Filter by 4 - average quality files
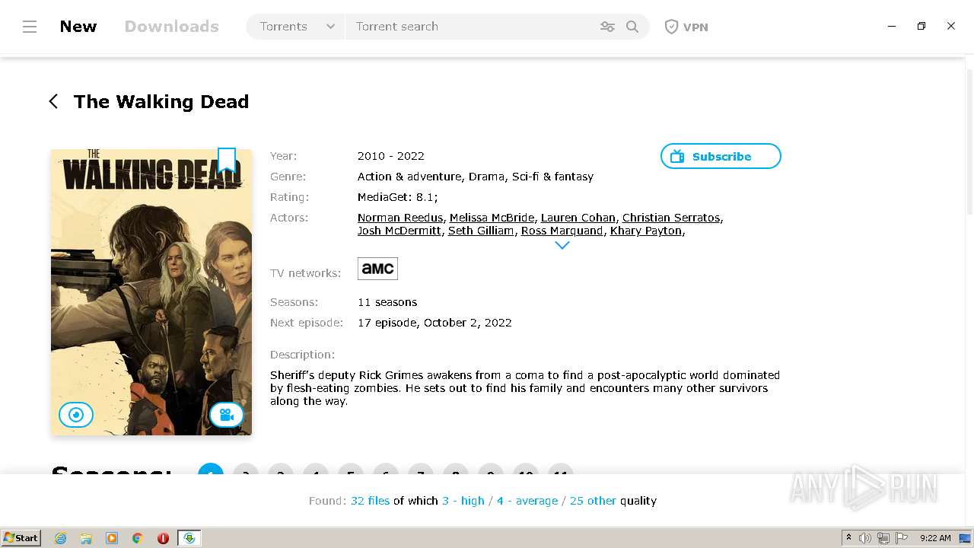Viewport: 974px width, 548px height. pyautogui.click(x=527, y=501)
